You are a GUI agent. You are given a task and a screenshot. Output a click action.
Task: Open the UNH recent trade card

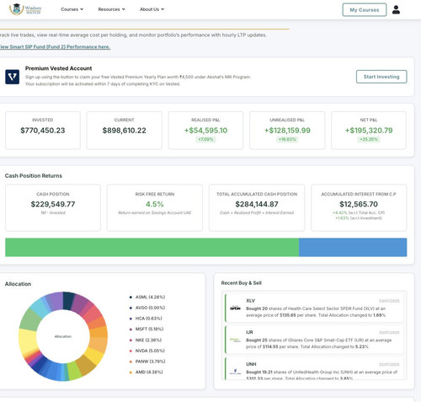[x=315, y=368]
